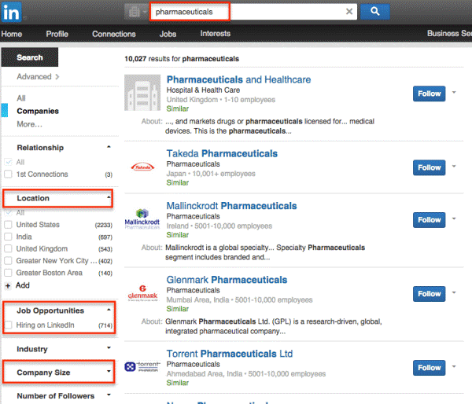
Task: Open the Profile menu
Action: coord(57,34)
